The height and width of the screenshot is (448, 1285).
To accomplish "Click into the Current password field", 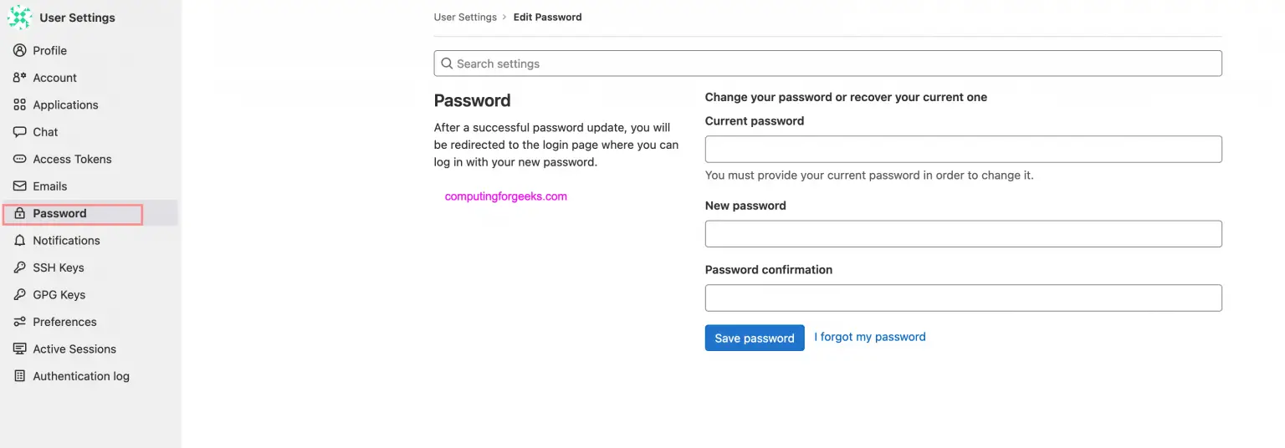I will point(963,149).
